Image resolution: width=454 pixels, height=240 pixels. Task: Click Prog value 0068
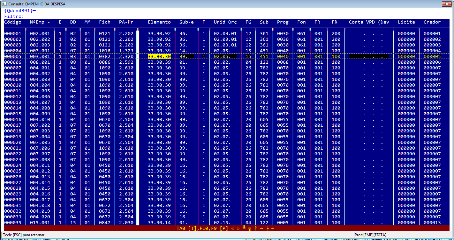(283, 62)
